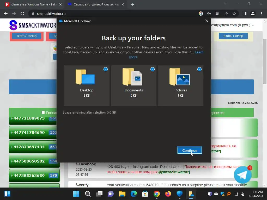Screen dimensions: 267x200
Task: Toggle the Россия checkbox on webpage
Action: pos(43,113)
